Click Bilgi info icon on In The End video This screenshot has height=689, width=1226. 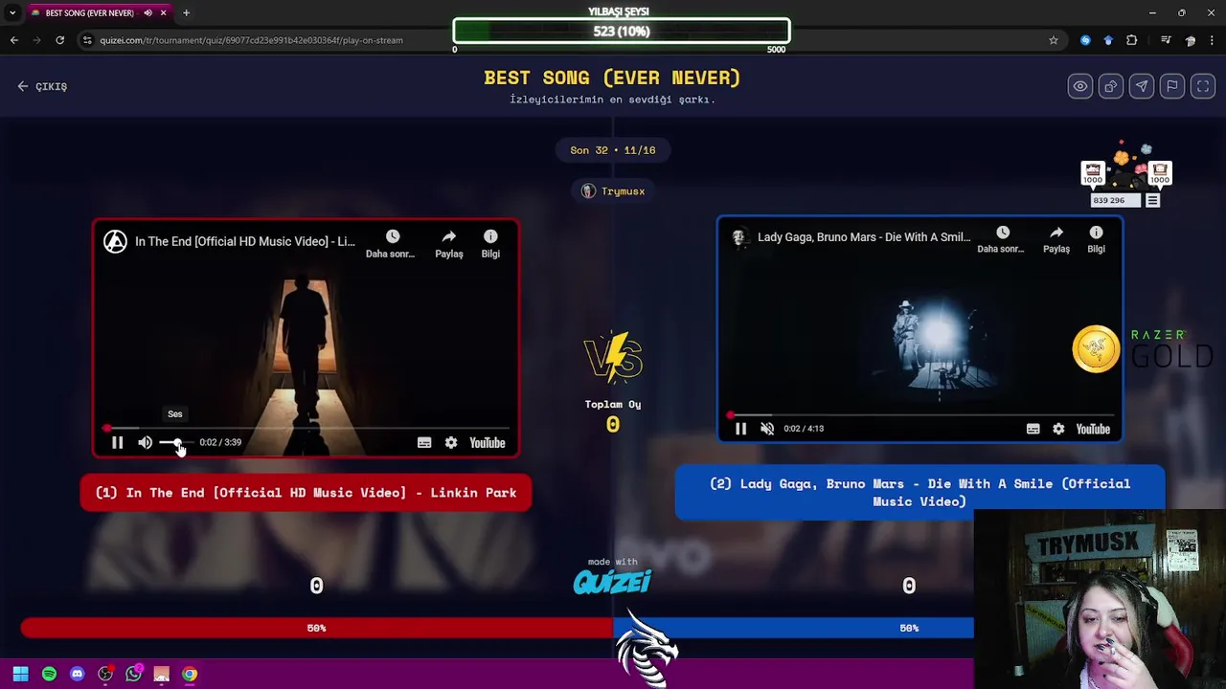coord(490,243)
